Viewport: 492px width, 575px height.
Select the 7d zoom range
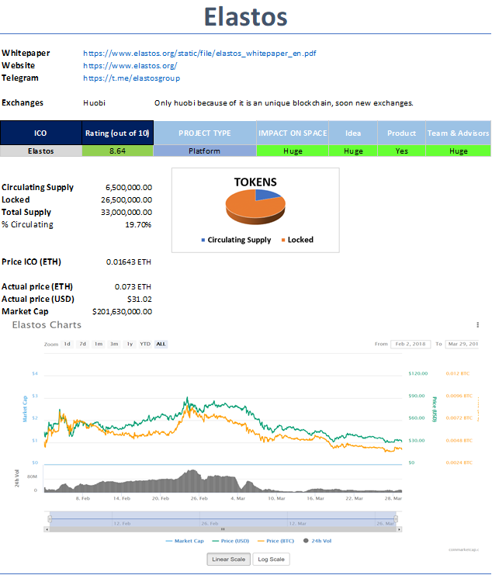coord(83,344)
